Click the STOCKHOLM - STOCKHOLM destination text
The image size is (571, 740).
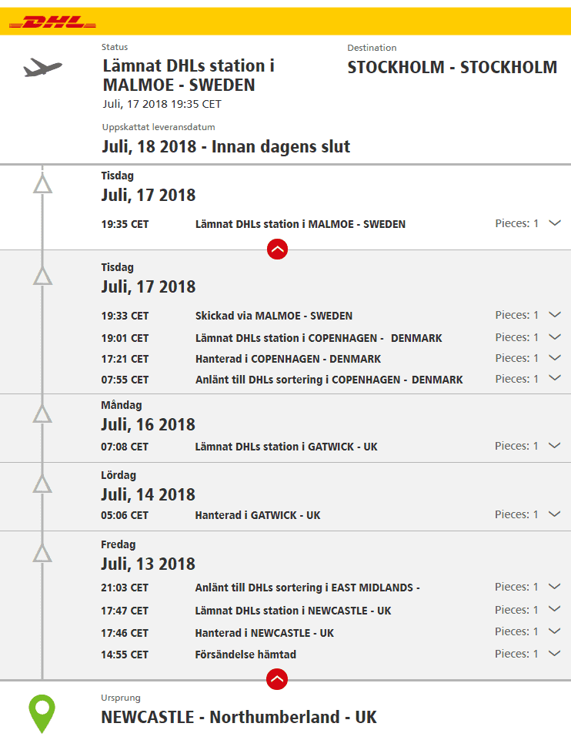point(452,67)
